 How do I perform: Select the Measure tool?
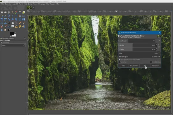click(x=13, y=16)
